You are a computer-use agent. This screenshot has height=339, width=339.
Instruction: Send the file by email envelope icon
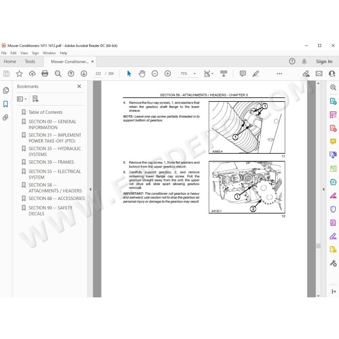coord(319,74)
